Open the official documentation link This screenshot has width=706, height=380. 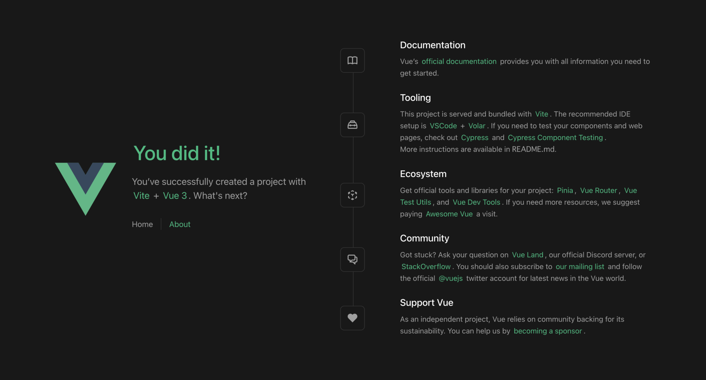coord(459,62)
